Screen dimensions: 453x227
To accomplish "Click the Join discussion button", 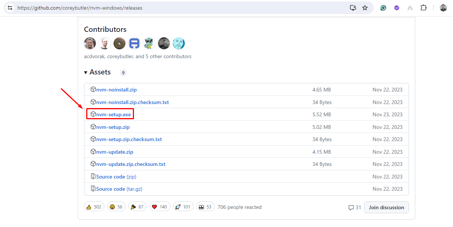I will 386,207.
